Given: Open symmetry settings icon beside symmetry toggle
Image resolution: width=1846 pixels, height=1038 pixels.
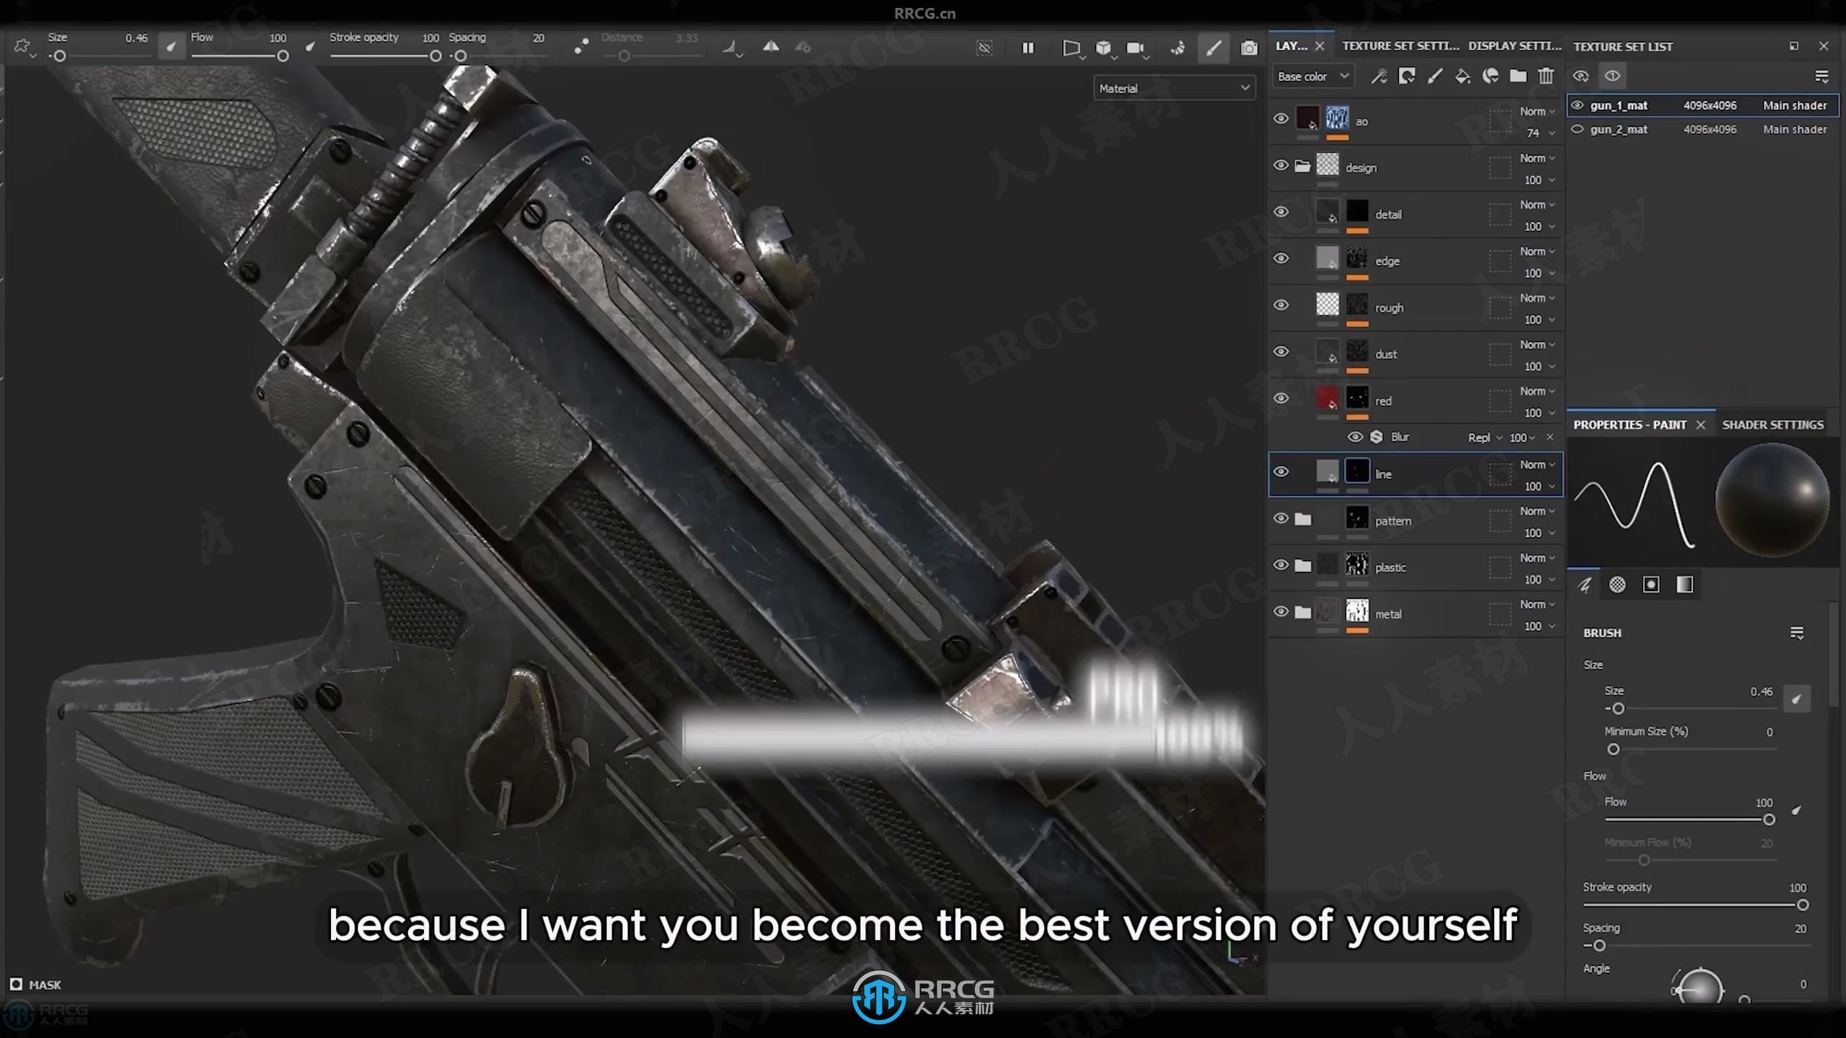Looking at the screenshot, I should (803, 48).
